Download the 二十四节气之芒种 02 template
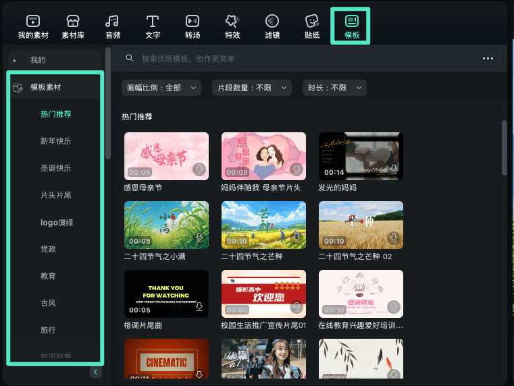 point(394,238)
